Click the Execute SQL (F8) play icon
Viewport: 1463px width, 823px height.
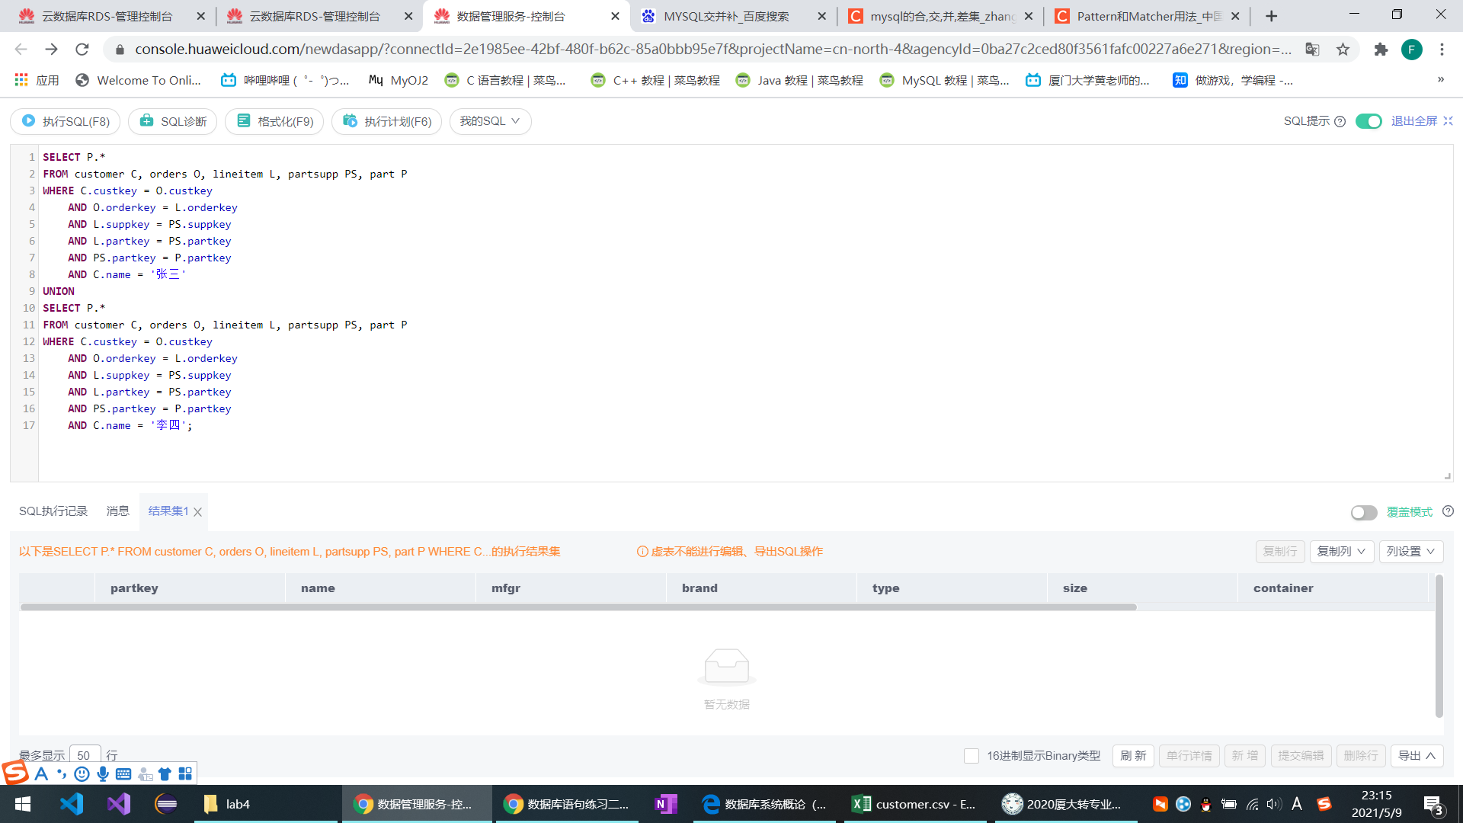coord(29,121)
